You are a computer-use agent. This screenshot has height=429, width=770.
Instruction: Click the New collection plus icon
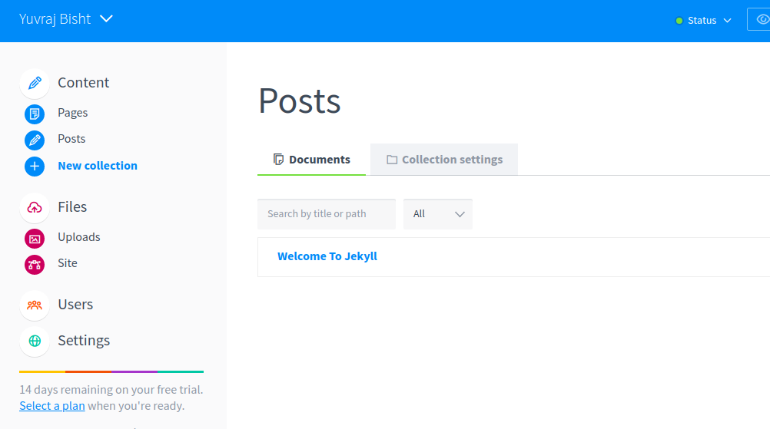(35, 166)
